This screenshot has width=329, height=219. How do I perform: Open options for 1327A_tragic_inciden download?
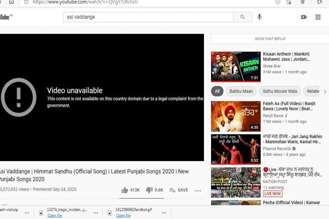point(96,213)
